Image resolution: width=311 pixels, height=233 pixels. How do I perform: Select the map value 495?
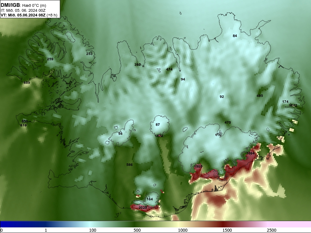260,96
